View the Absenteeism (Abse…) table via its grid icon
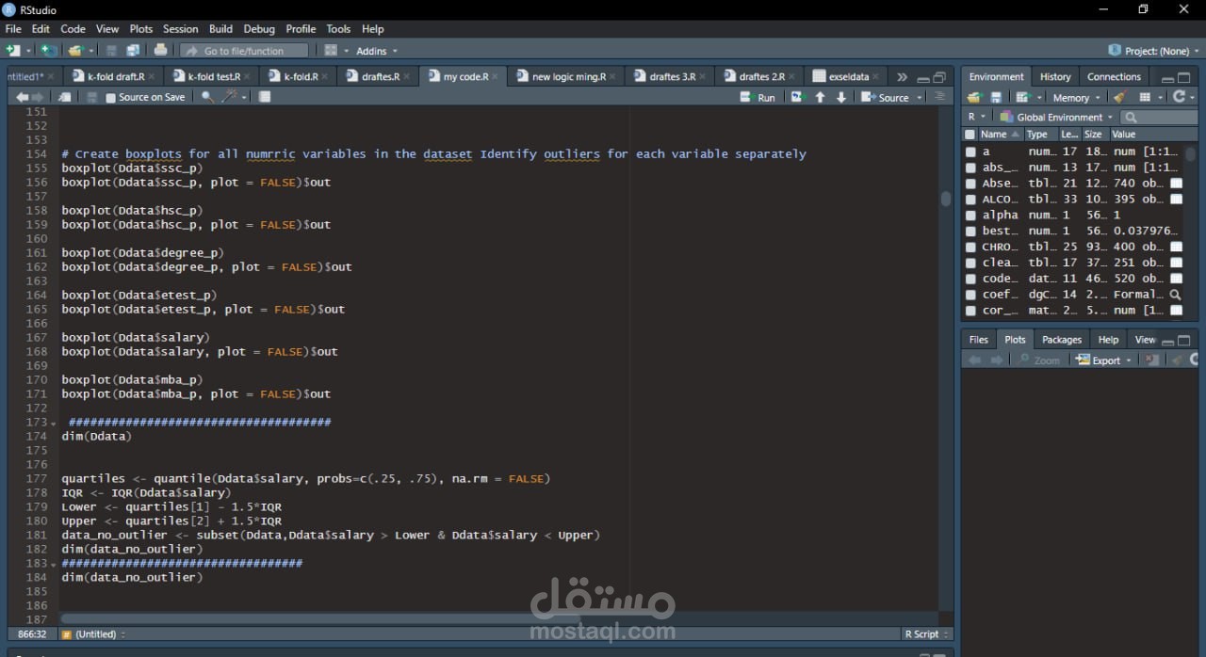This screenshot has width=1206, height=657. tap(1176, 184)
